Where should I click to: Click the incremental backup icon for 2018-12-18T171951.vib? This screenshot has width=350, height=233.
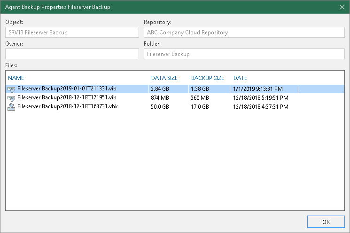tap(11, 98)
